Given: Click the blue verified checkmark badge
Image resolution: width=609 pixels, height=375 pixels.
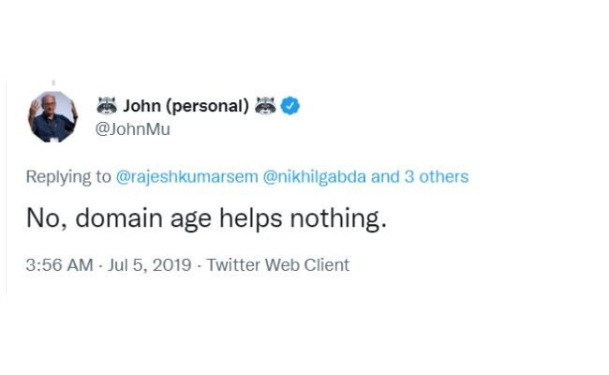Looking at the screenshot, I should (291, 106).
